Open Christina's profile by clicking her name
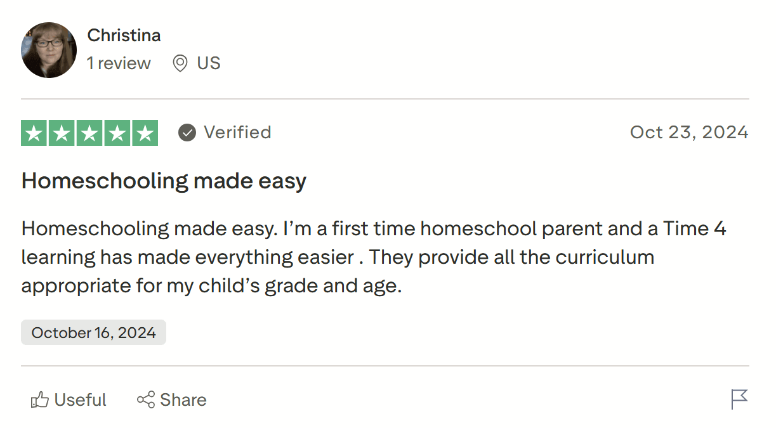The image size is (776, 428). [124, 35]
